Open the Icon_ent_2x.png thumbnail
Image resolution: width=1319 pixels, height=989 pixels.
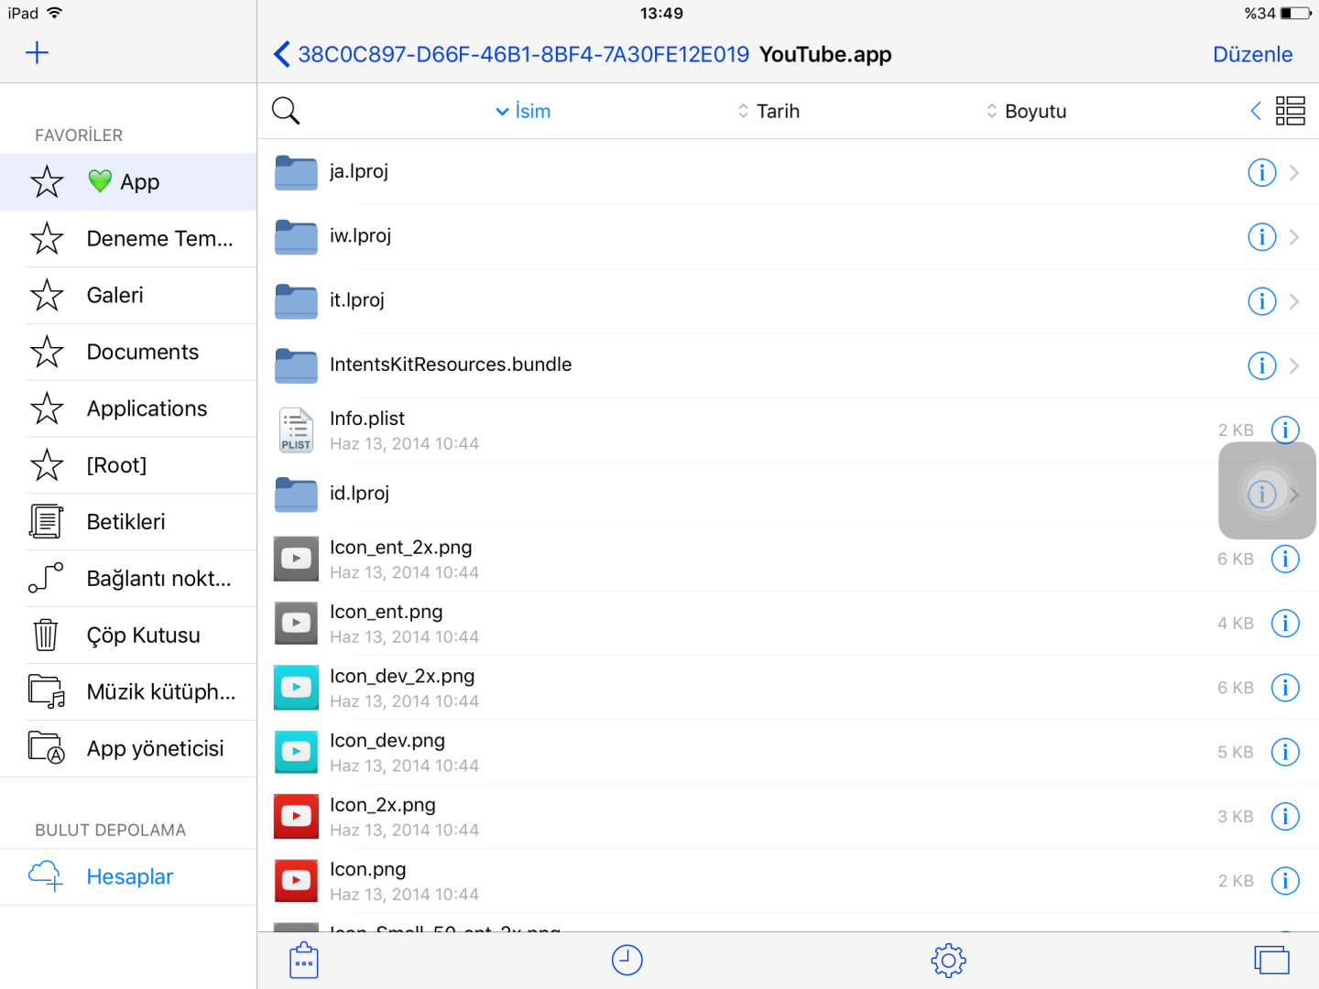click(297, 559)
